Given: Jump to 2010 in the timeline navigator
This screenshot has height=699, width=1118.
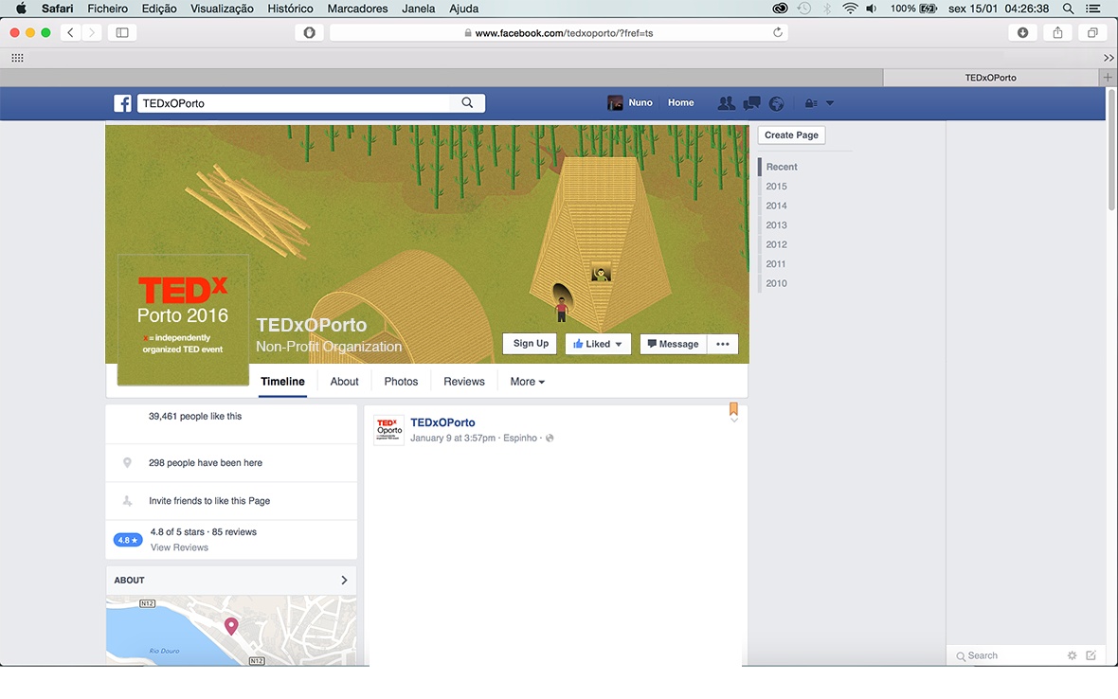Looking at the screenshot, I should coord(777,283).
